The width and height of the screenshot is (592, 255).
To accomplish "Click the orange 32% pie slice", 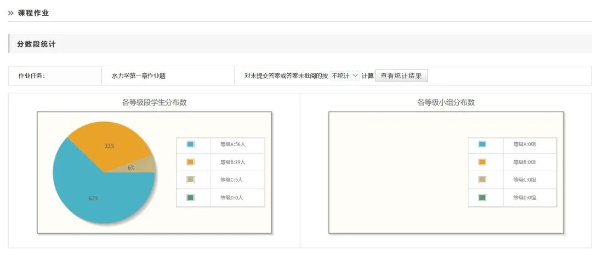I will click(110, 146).
